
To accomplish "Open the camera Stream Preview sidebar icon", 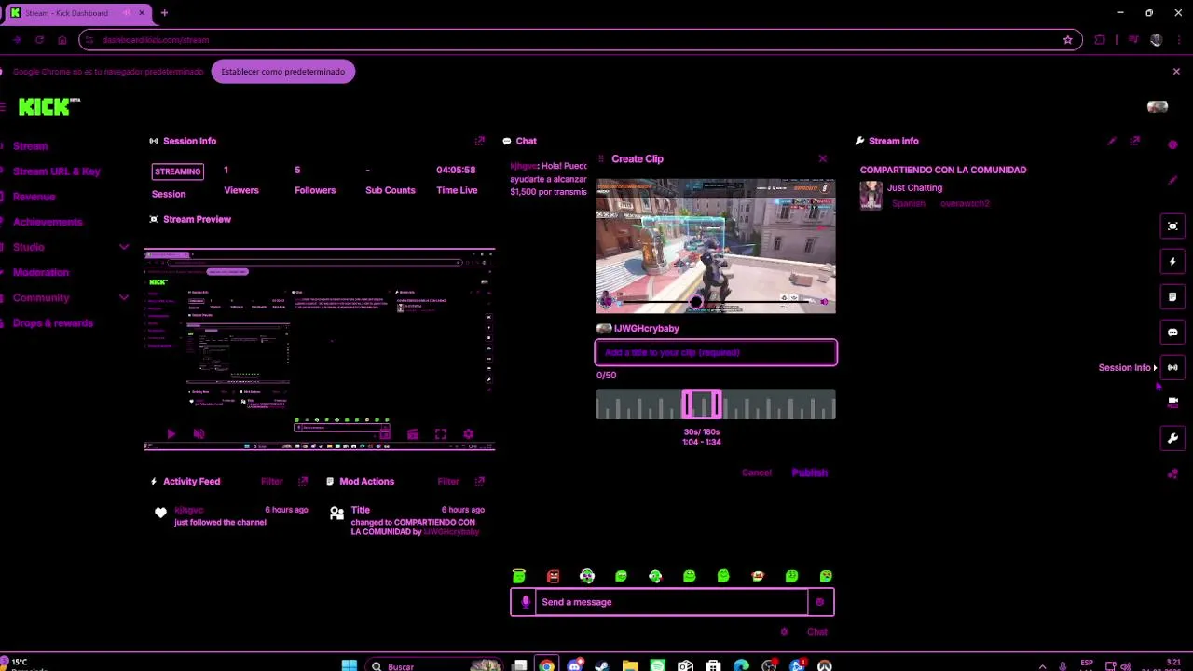I will [x=1172, y=402].
